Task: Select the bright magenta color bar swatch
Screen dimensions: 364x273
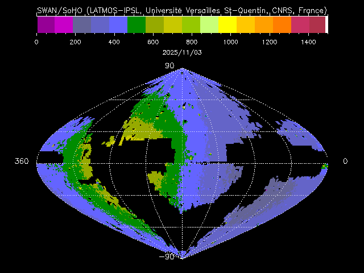Action: [x=64, y=25]
